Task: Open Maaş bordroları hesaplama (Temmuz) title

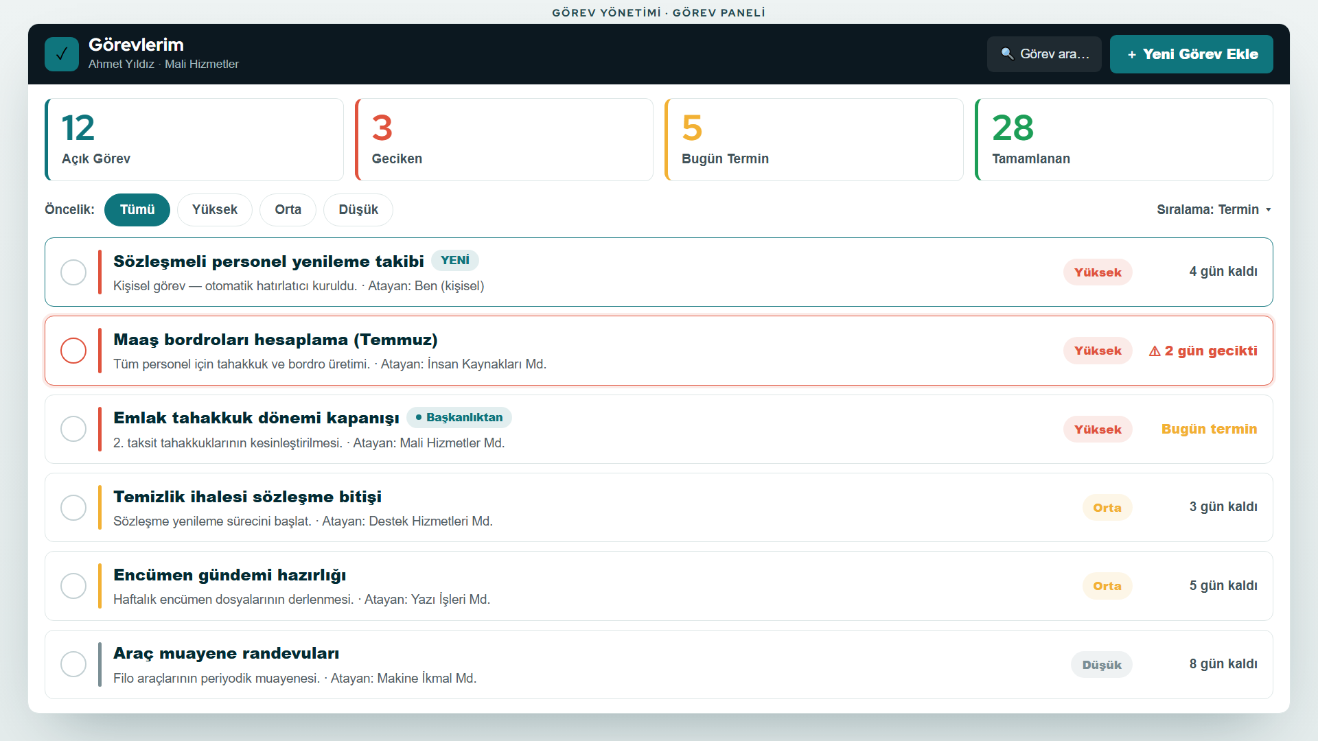Action: point(275,340)
